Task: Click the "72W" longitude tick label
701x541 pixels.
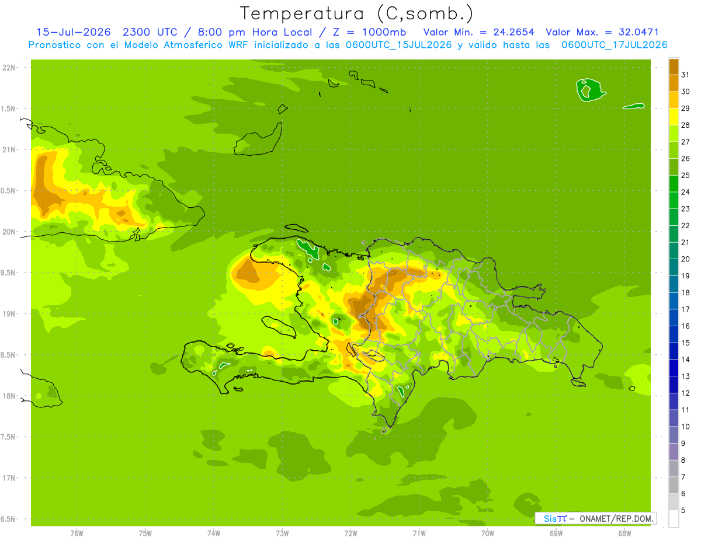Action: pos(350,533)
